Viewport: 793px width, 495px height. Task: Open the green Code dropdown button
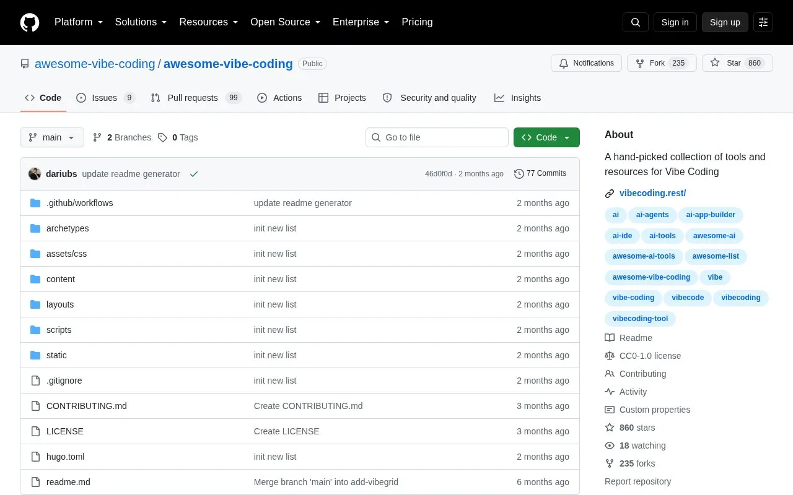[546, 137]
